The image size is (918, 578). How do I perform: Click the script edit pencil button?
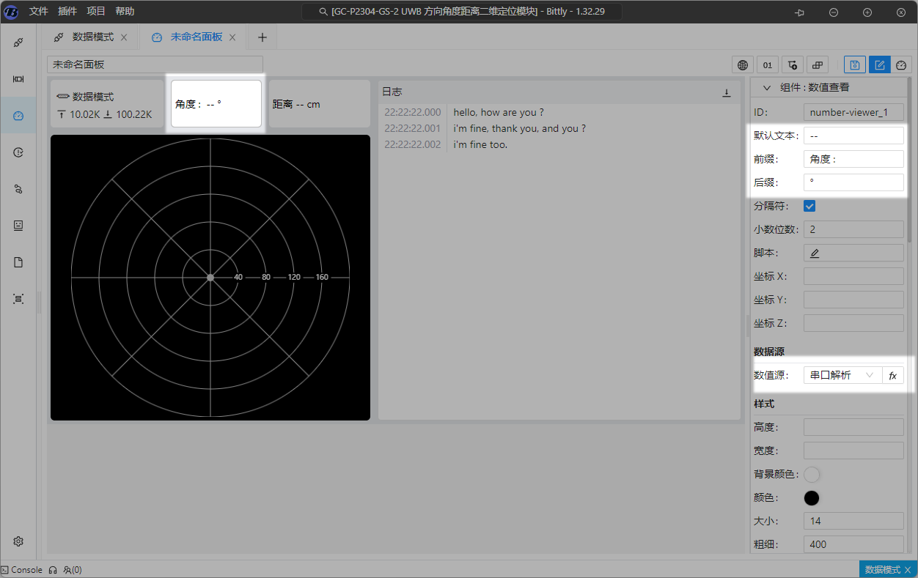pos(815,253)
